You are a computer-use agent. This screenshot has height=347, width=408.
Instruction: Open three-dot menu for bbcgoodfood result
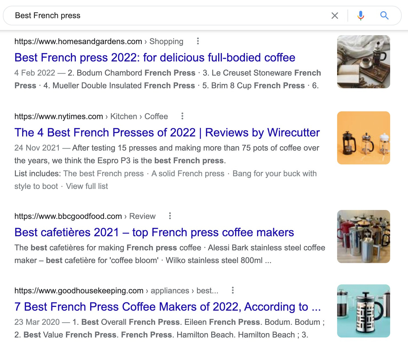[x=170, y=216]
